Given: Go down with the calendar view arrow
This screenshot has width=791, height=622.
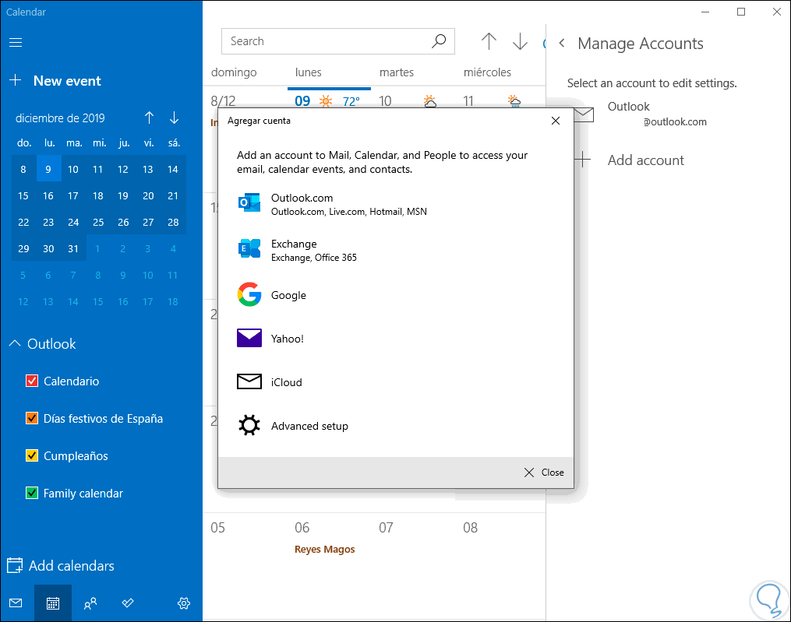Looking at the screenshot, I should (520, 41).
